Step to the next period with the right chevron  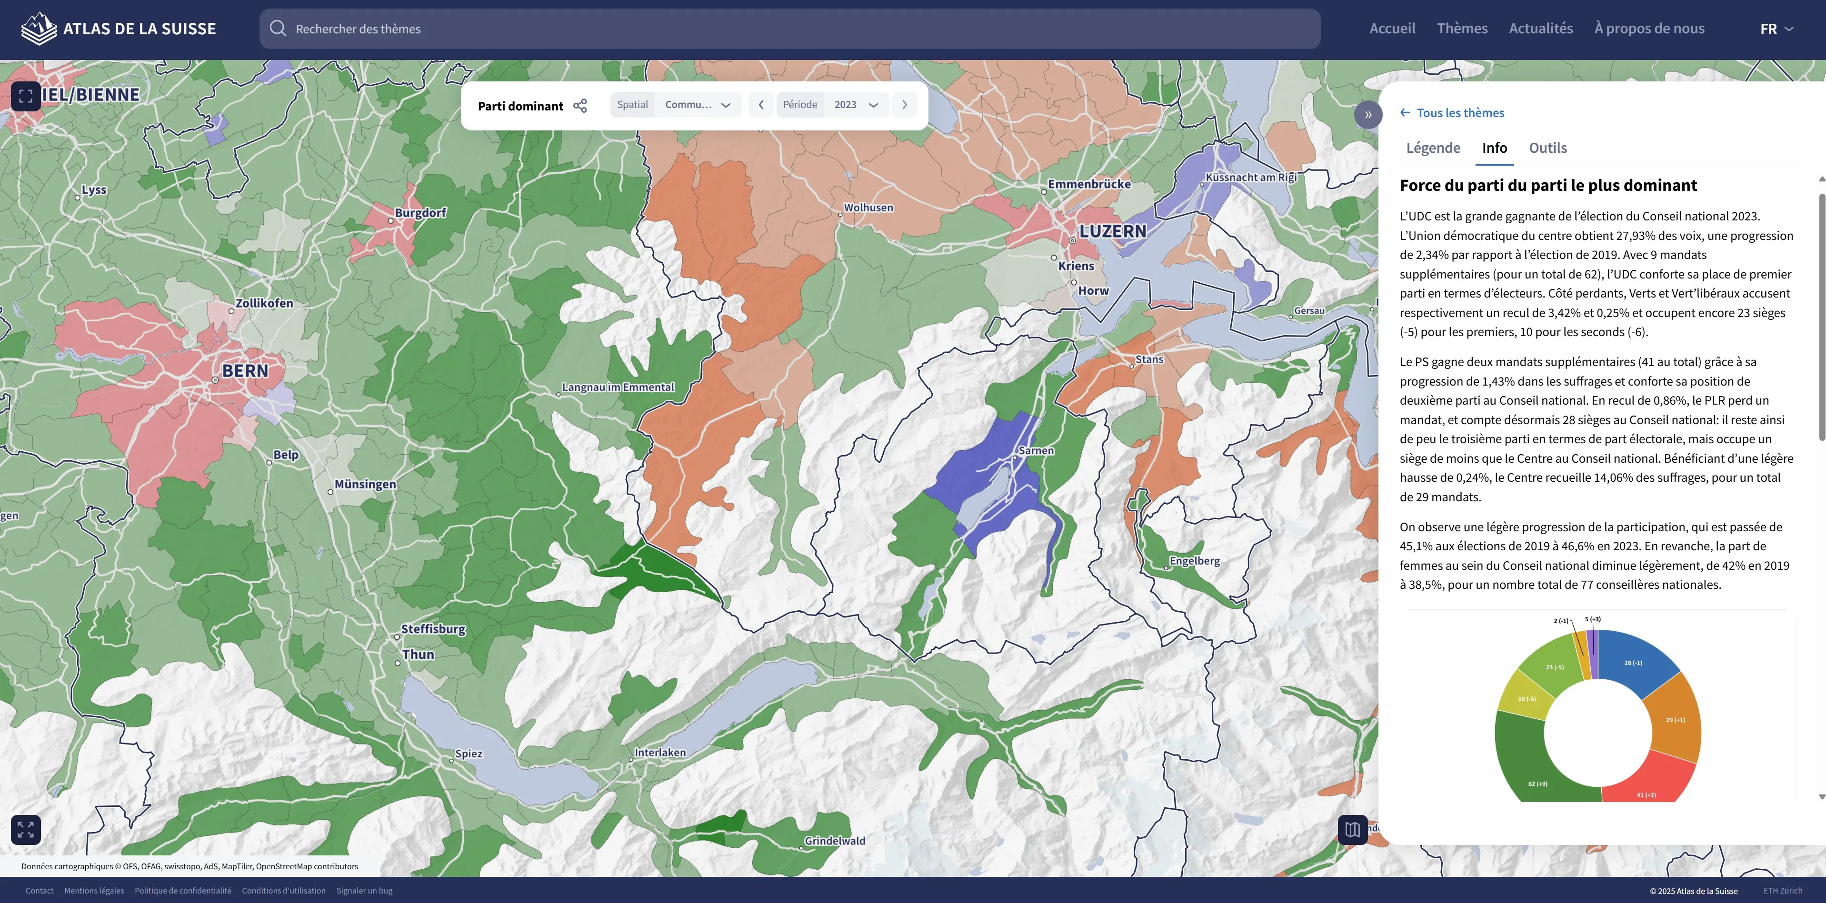click(905, 104)
